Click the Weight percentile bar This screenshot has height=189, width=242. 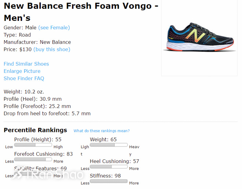pos(109,145)
